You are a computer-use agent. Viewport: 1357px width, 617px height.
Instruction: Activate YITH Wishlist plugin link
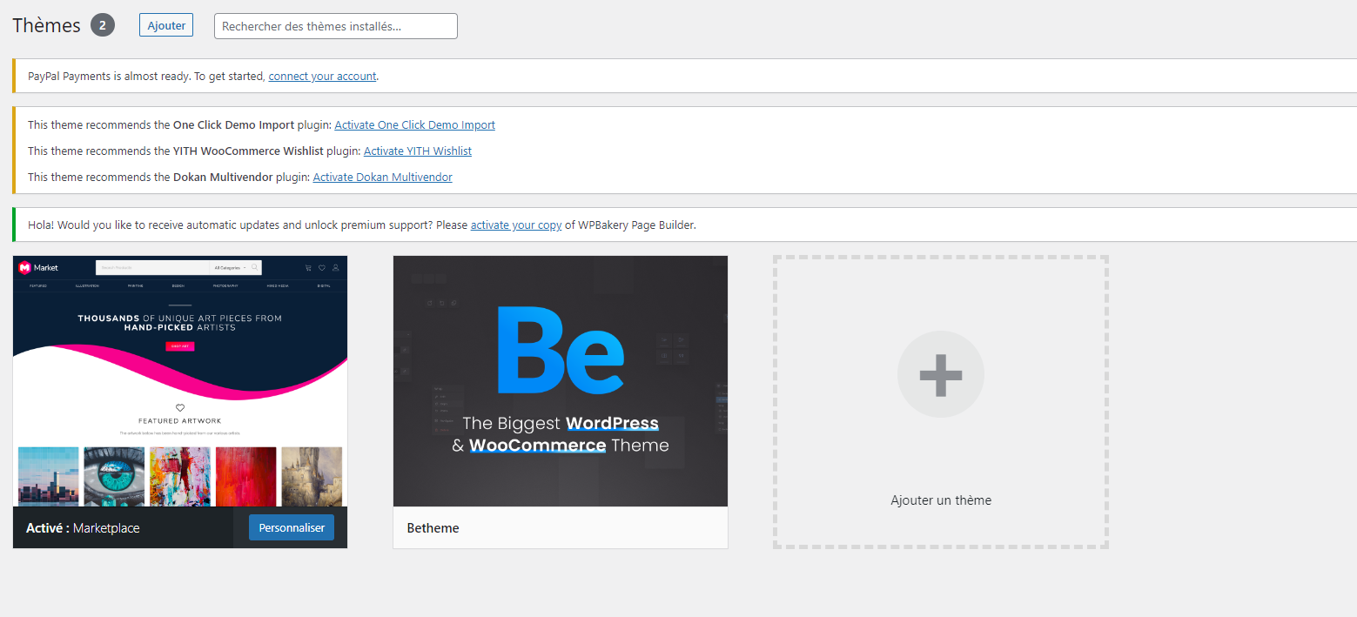pos(418,151)
